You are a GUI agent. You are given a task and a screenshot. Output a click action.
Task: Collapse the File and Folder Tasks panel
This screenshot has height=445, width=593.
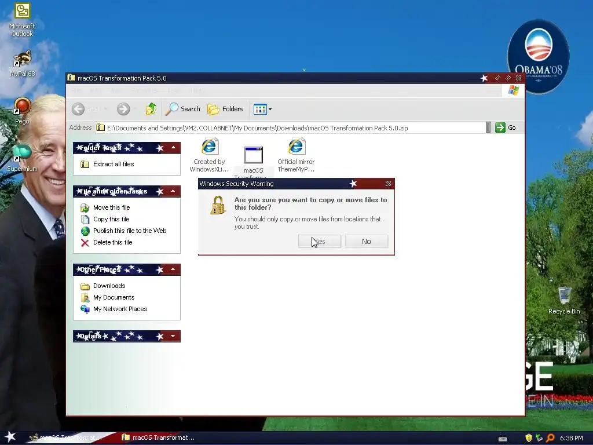click(173, 191)
